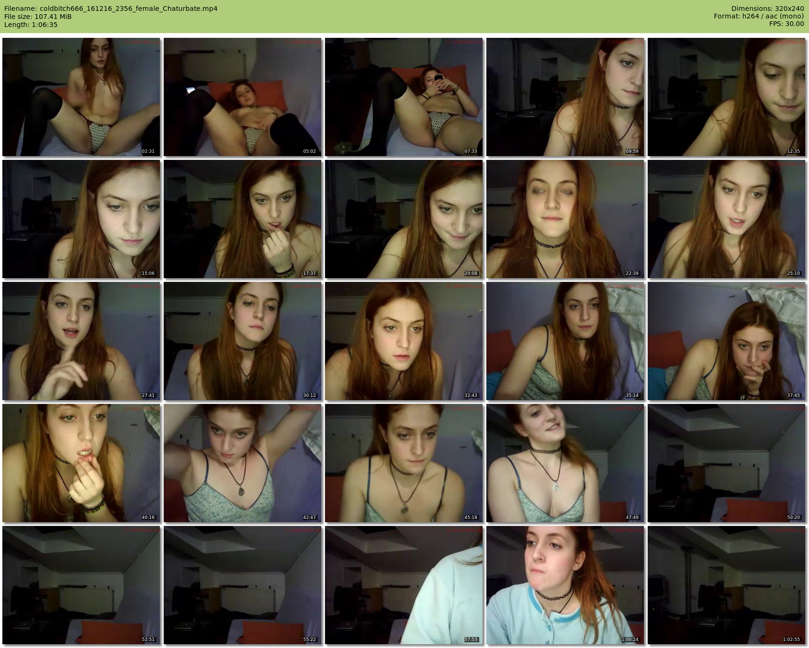
Task: Click the Length 1:06:35 text
Action: coord(31,25)
